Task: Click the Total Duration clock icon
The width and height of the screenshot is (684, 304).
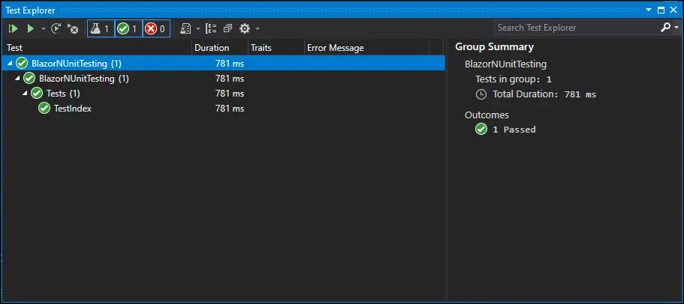Action: pos(481,94)
